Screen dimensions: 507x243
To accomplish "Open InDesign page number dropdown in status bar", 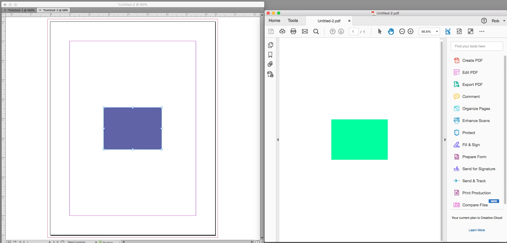I will (x=50, y=242).
